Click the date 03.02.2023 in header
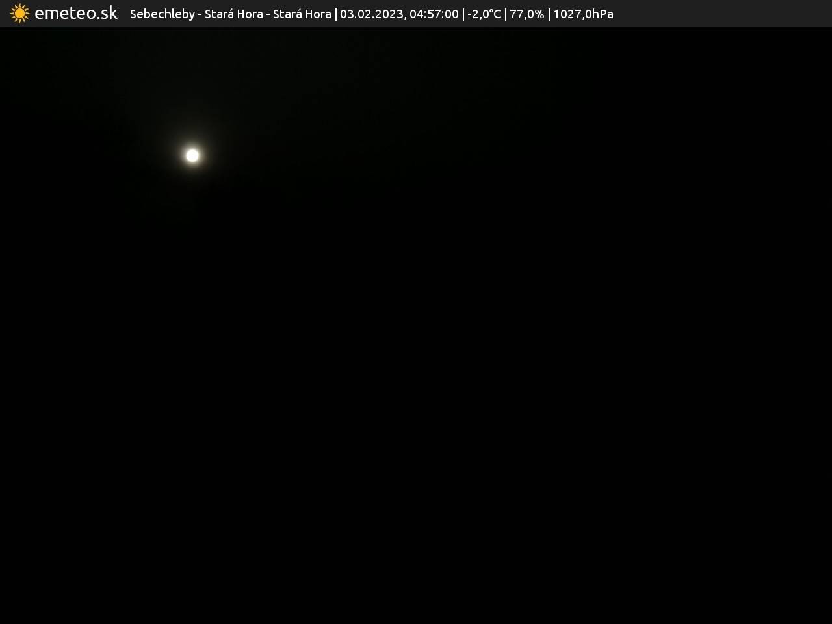832x624 pixels. (x=371, y=14)
